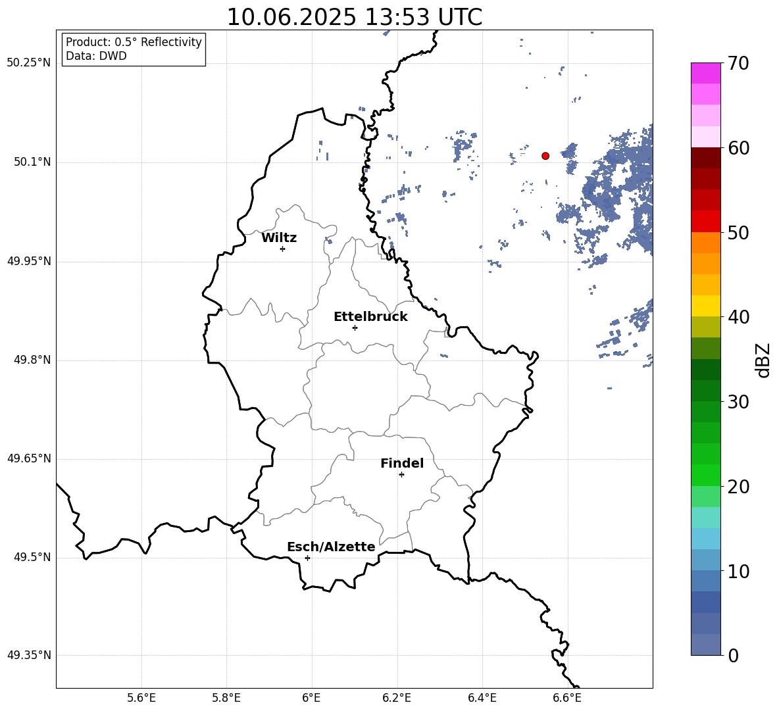The width and height of the screenshot is (779, 711).
Task: Click the 40 colorbar tick label
Action: pos(738,317)
